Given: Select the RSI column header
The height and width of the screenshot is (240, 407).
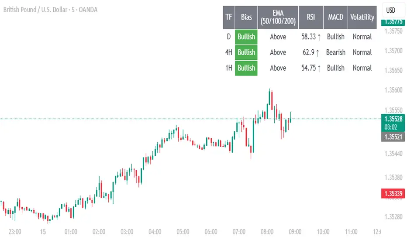Looking at the screenshot, I should [x=311, y=17].
